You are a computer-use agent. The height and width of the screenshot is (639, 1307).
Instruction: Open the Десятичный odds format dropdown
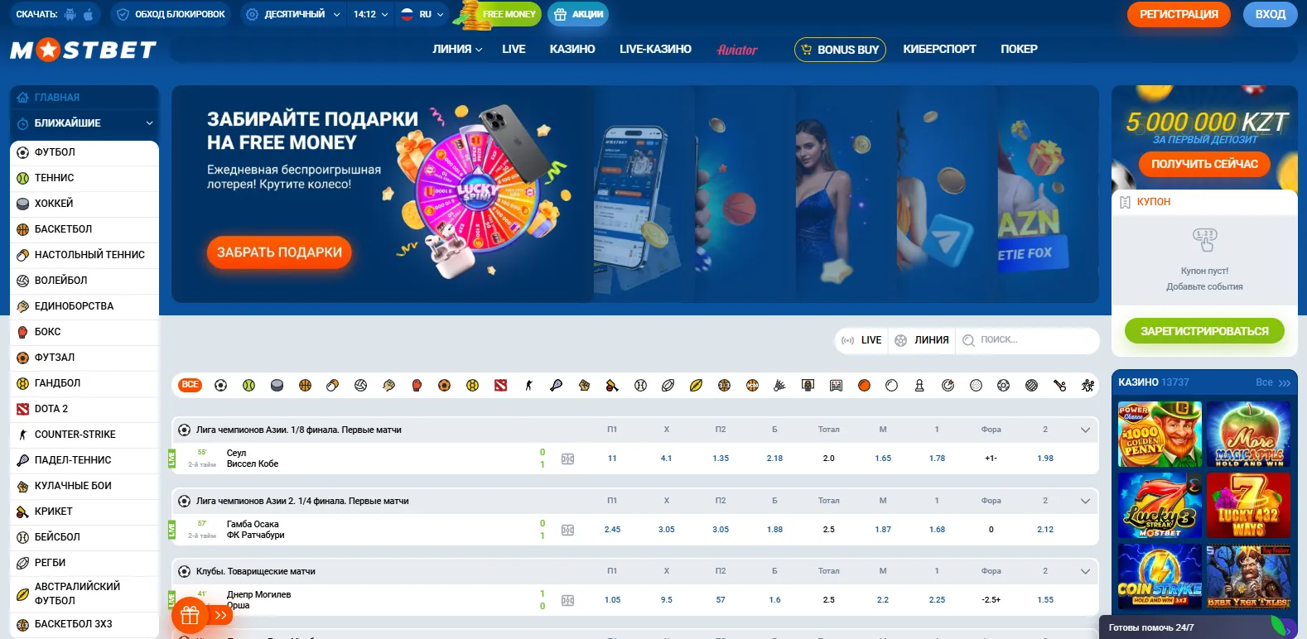pos(293,14)
